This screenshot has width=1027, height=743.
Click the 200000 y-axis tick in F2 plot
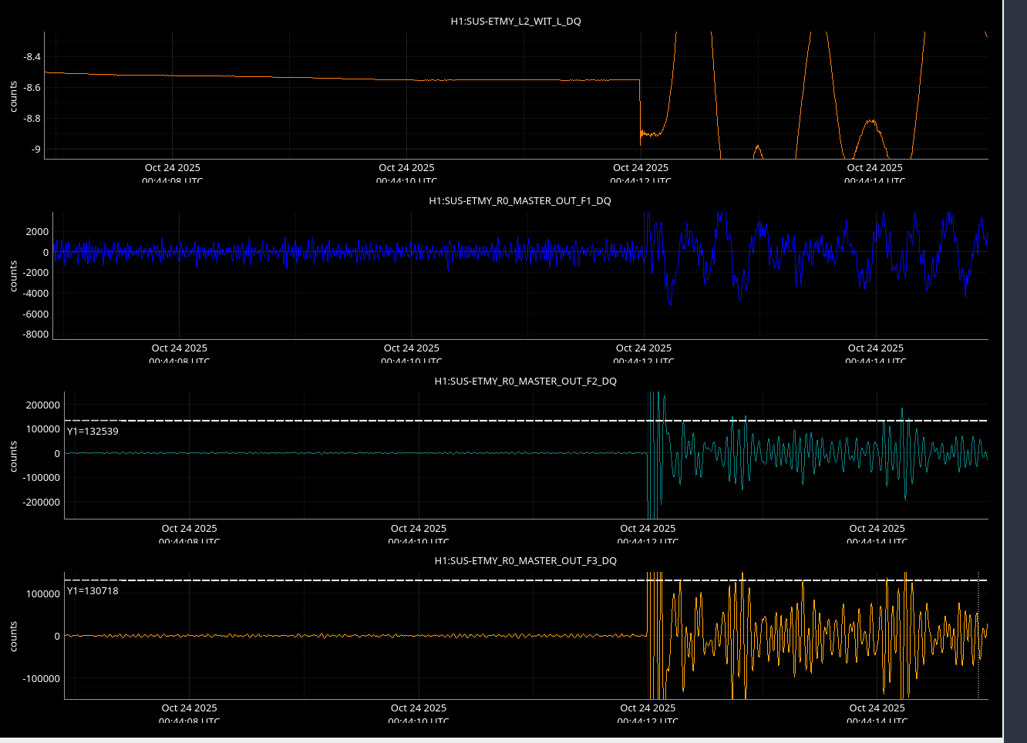(43, 405)
